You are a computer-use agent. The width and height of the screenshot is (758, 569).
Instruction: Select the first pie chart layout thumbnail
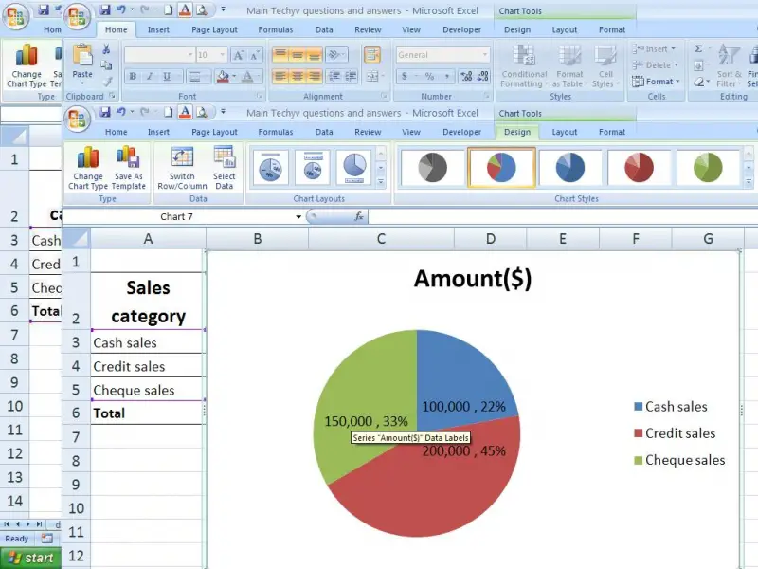tap(271, 168)
